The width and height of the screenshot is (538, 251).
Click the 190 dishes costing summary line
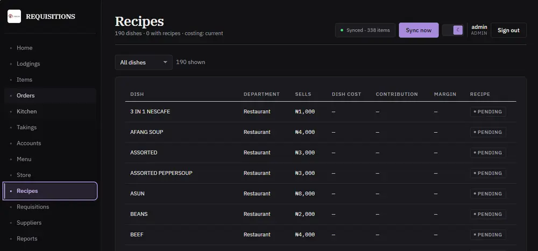(x=169, y=33)
